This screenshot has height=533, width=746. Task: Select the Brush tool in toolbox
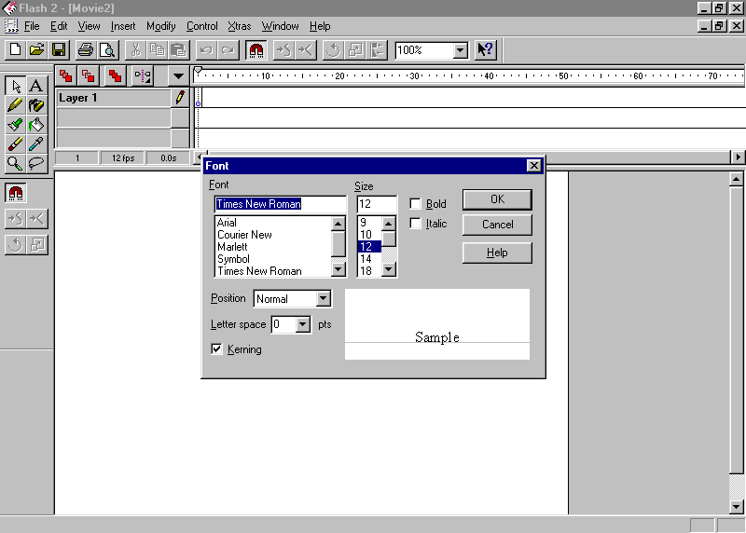16,125
